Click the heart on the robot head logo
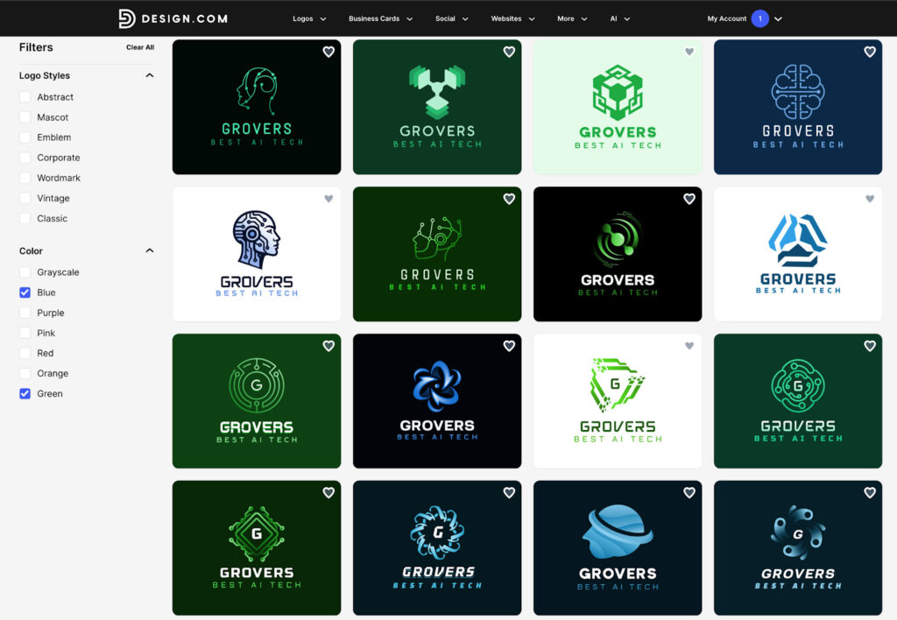The image size is (897, 620). point(328,199)
